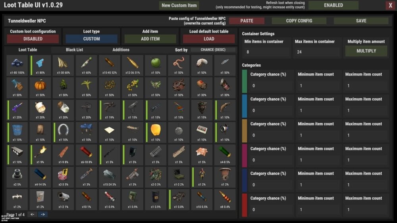Image resolution: width=397 pixels, height=223 pixels.
Task: Change sort order CHANCE (DESC) selector
Action: tap(213, 50)
